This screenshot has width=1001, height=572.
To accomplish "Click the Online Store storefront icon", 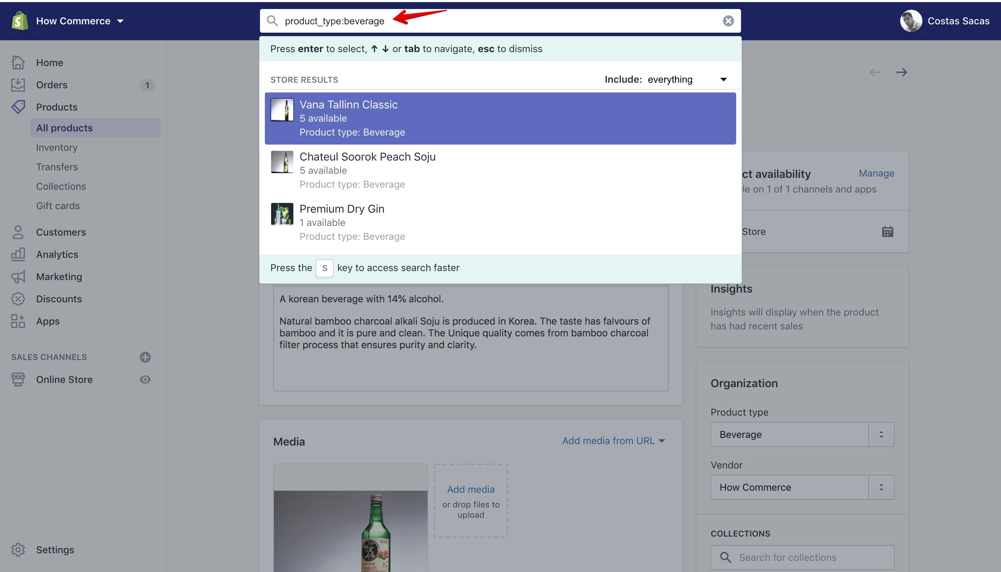I will [18, 379].
